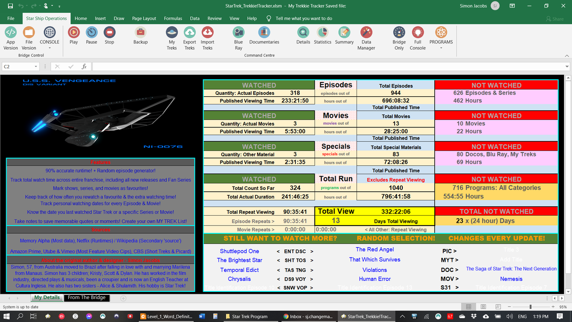
Task: Open the File menu
Action: [x=10, y=19]
